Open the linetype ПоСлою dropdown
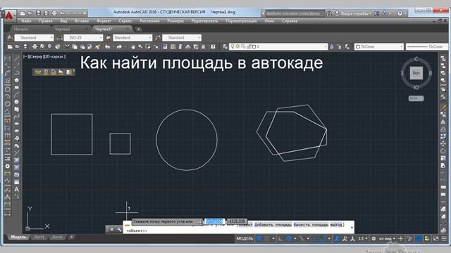This screenshot has height=253, width=451. [427, 46]
